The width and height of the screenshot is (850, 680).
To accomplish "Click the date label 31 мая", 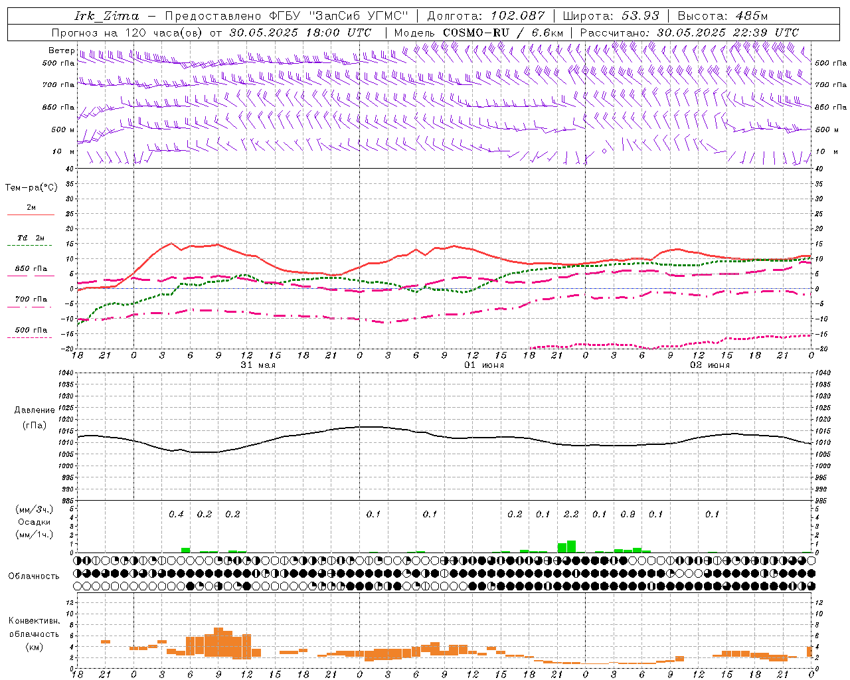I will [258, 365].
